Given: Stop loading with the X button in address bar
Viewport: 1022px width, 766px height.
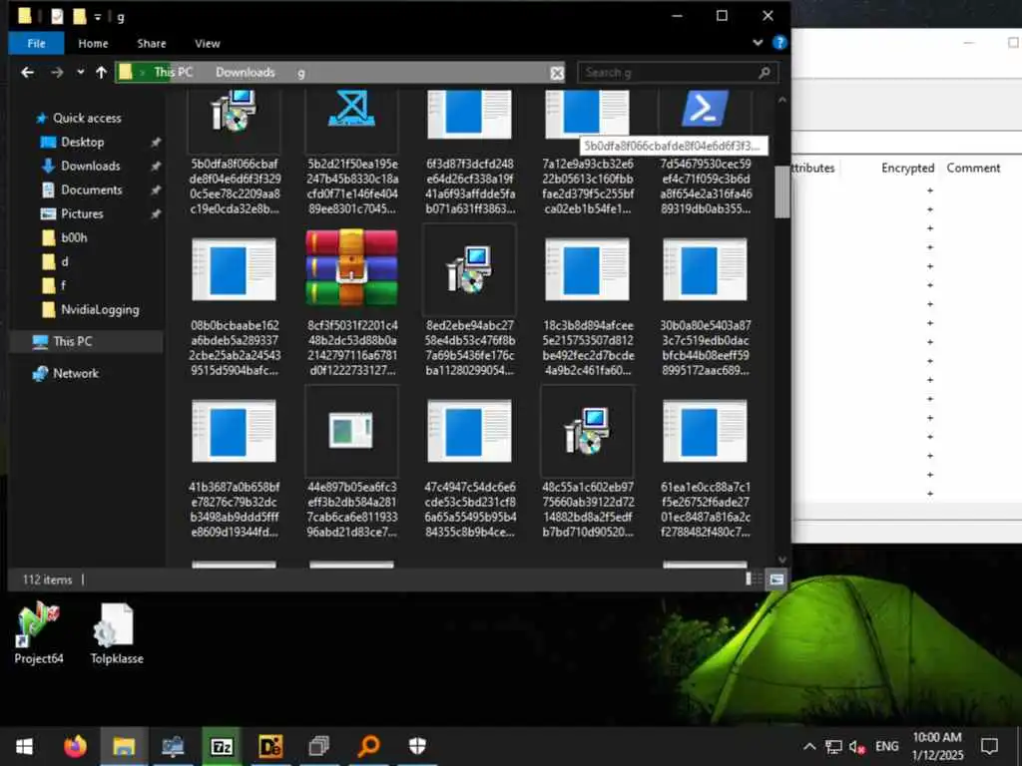Looking at the screenshot, I should point(557,73).
